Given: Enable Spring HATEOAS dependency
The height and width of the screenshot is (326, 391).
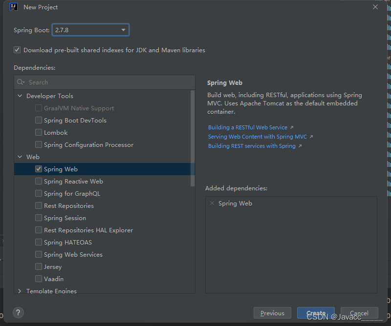Looking at the screenshot, I should tap(39, 242).
